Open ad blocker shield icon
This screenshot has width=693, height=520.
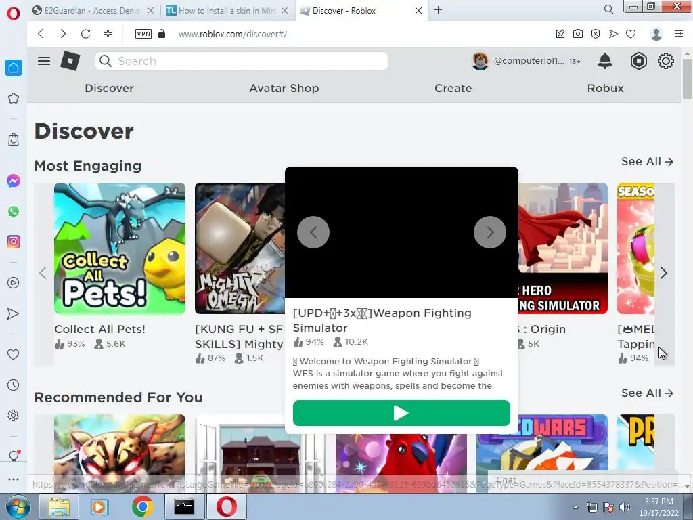(596, 34)
